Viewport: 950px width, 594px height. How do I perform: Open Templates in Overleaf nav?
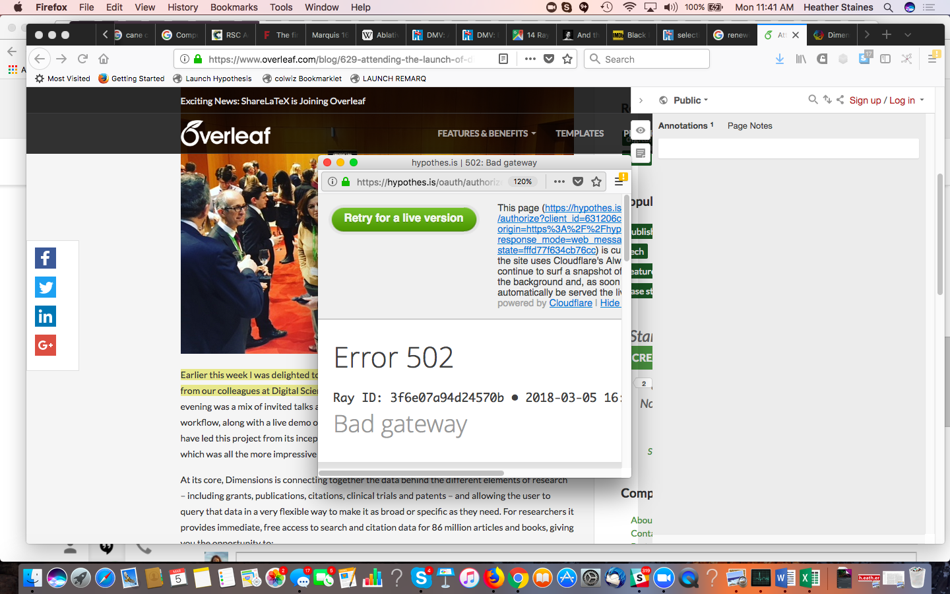(x=579, y=133)
